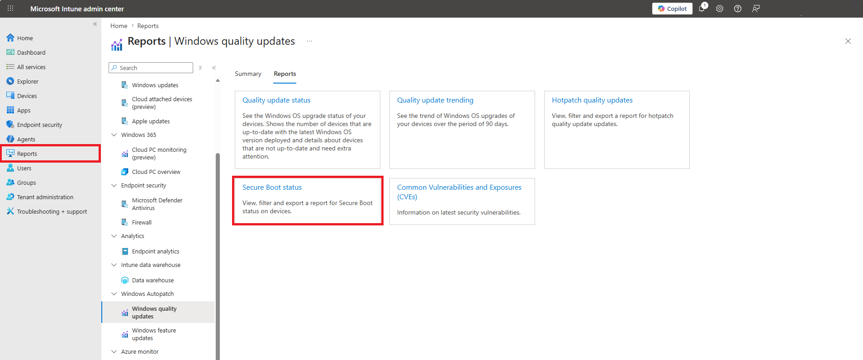Click the help question mark icon
This screenshot has width=863, height=360.
738,9
